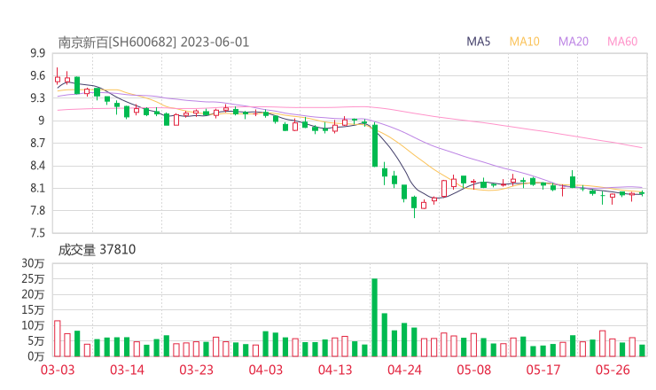This screenshot has width=656, height=390.
Task: Click the MA60 legend label
Action: 622,42
